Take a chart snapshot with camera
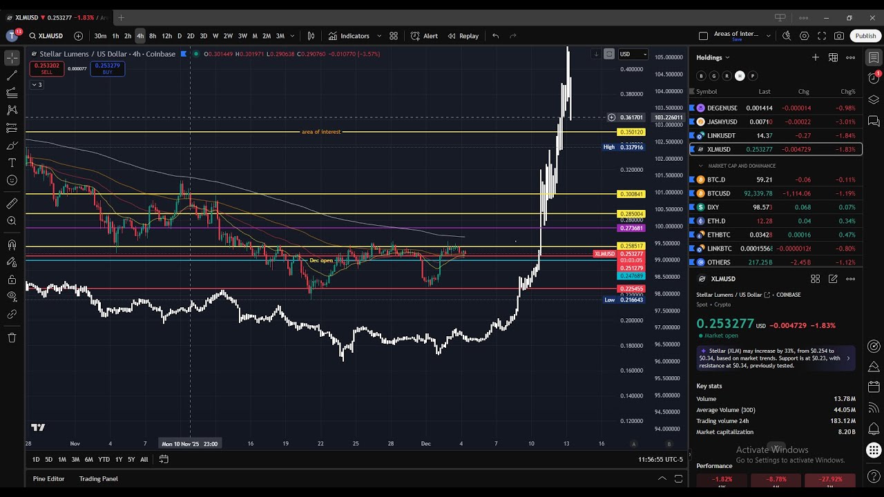 pyautogui.click(x=839, y=36)
